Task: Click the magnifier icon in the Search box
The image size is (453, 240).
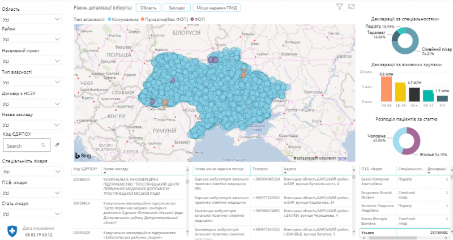Action: coord(43,145)
